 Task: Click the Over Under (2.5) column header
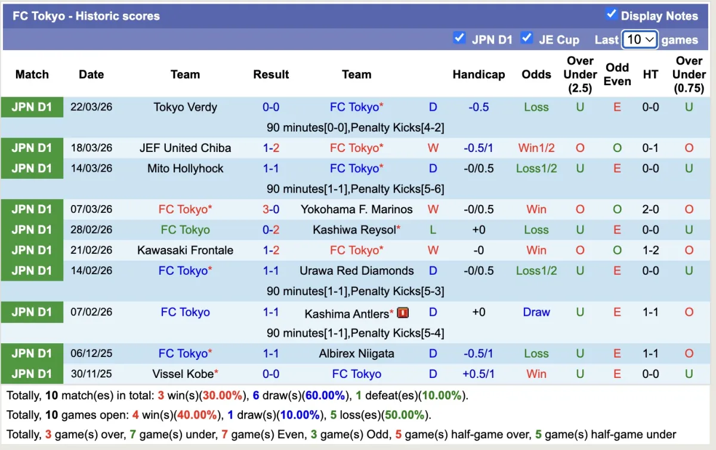(x=580, y=75)
